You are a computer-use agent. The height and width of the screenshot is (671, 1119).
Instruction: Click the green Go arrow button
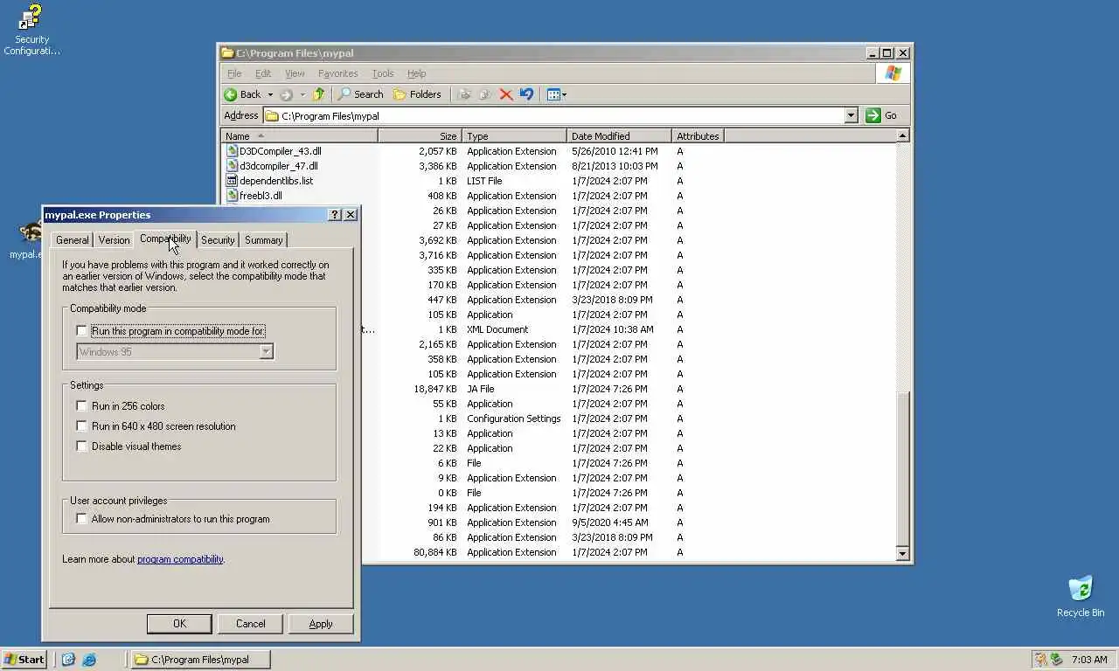click(x=872, y=115)
